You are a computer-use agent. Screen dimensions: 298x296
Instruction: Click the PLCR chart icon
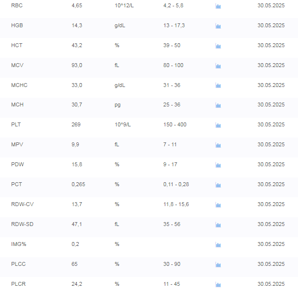pyautogui.click(x=218, y=284)
